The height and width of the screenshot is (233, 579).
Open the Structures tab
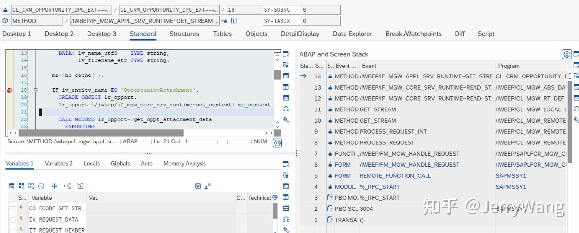tap(184, 34)
